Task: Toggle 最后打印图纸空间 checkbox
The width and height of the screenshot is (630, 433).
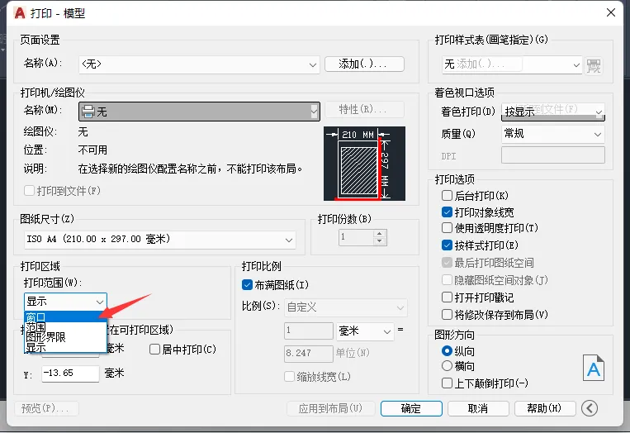Action: tap(447, 263)
